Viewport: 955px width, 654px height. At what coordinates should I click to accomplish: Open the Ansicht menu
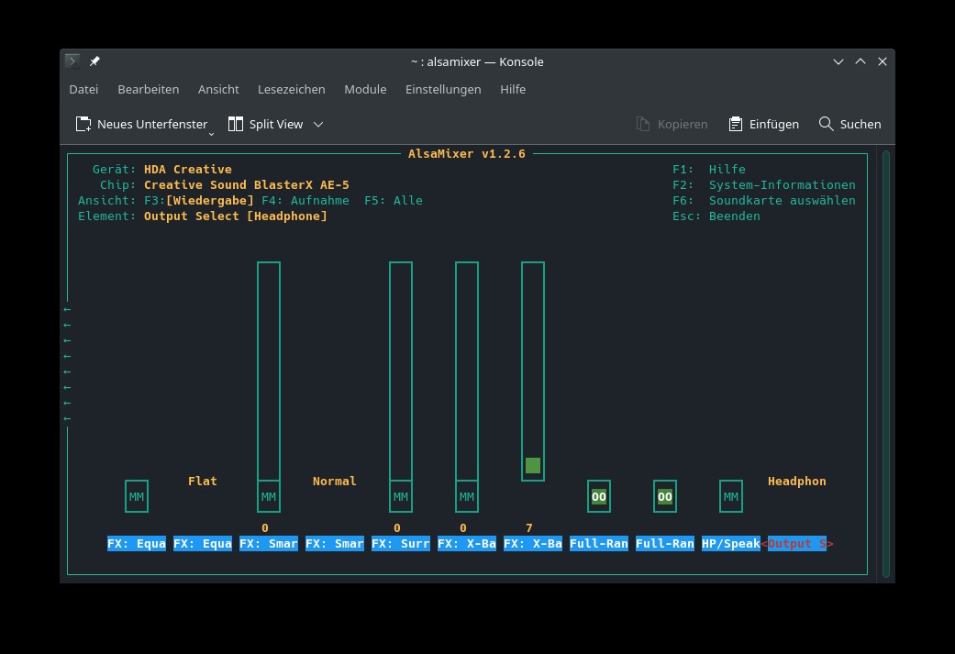[x=218, y=90]
